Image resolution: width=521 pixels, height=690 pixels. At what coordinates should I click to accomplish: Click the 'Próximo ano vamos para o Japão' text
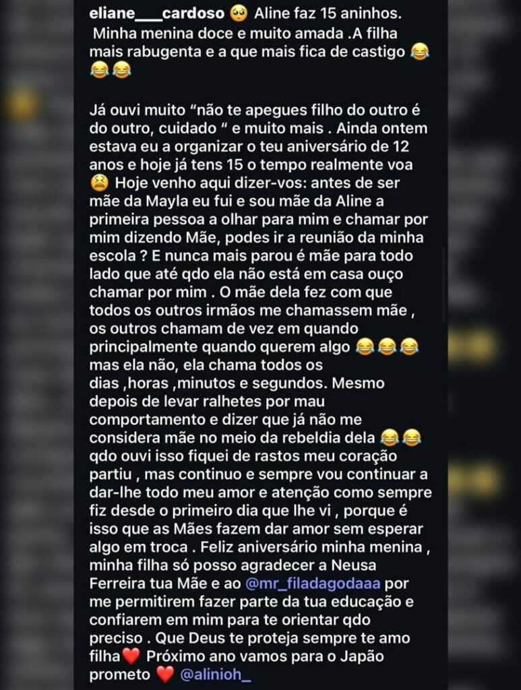click(x=265, y=656)
